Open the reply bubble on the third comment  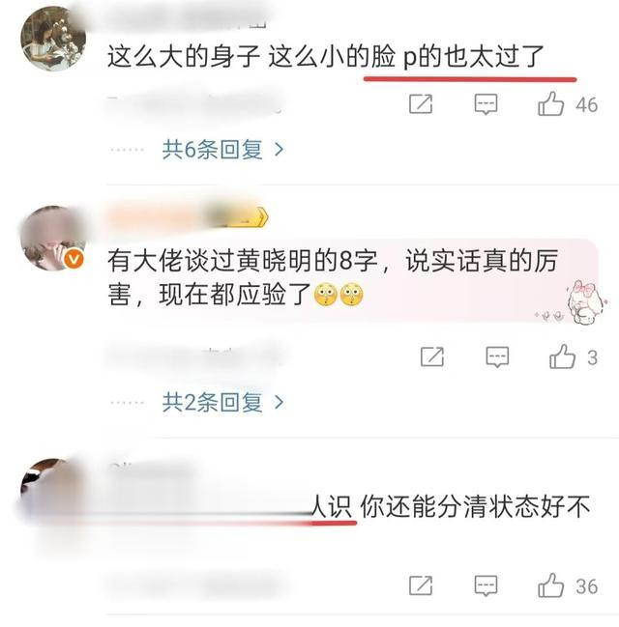coord(486,586)
